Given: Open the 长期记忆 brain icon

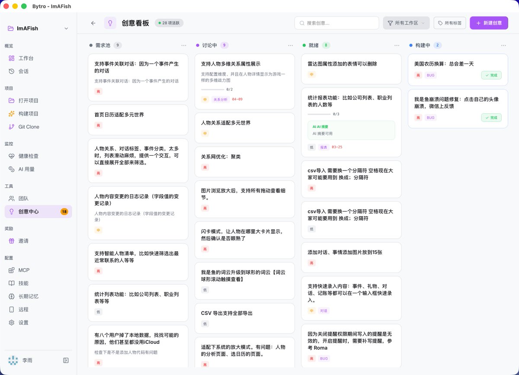Looking at the screenshot, I should (12, 296).
